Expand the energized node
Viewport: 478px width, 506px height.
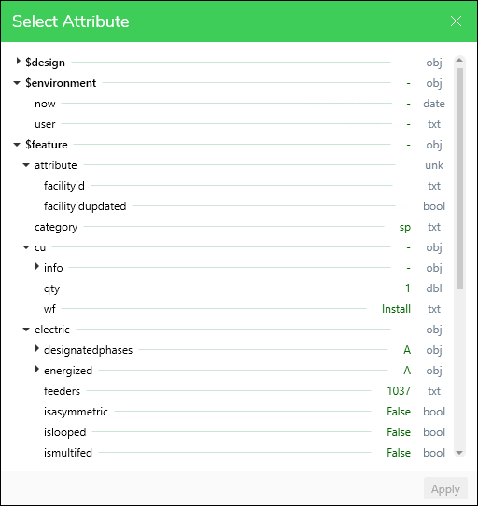point(37,370)
